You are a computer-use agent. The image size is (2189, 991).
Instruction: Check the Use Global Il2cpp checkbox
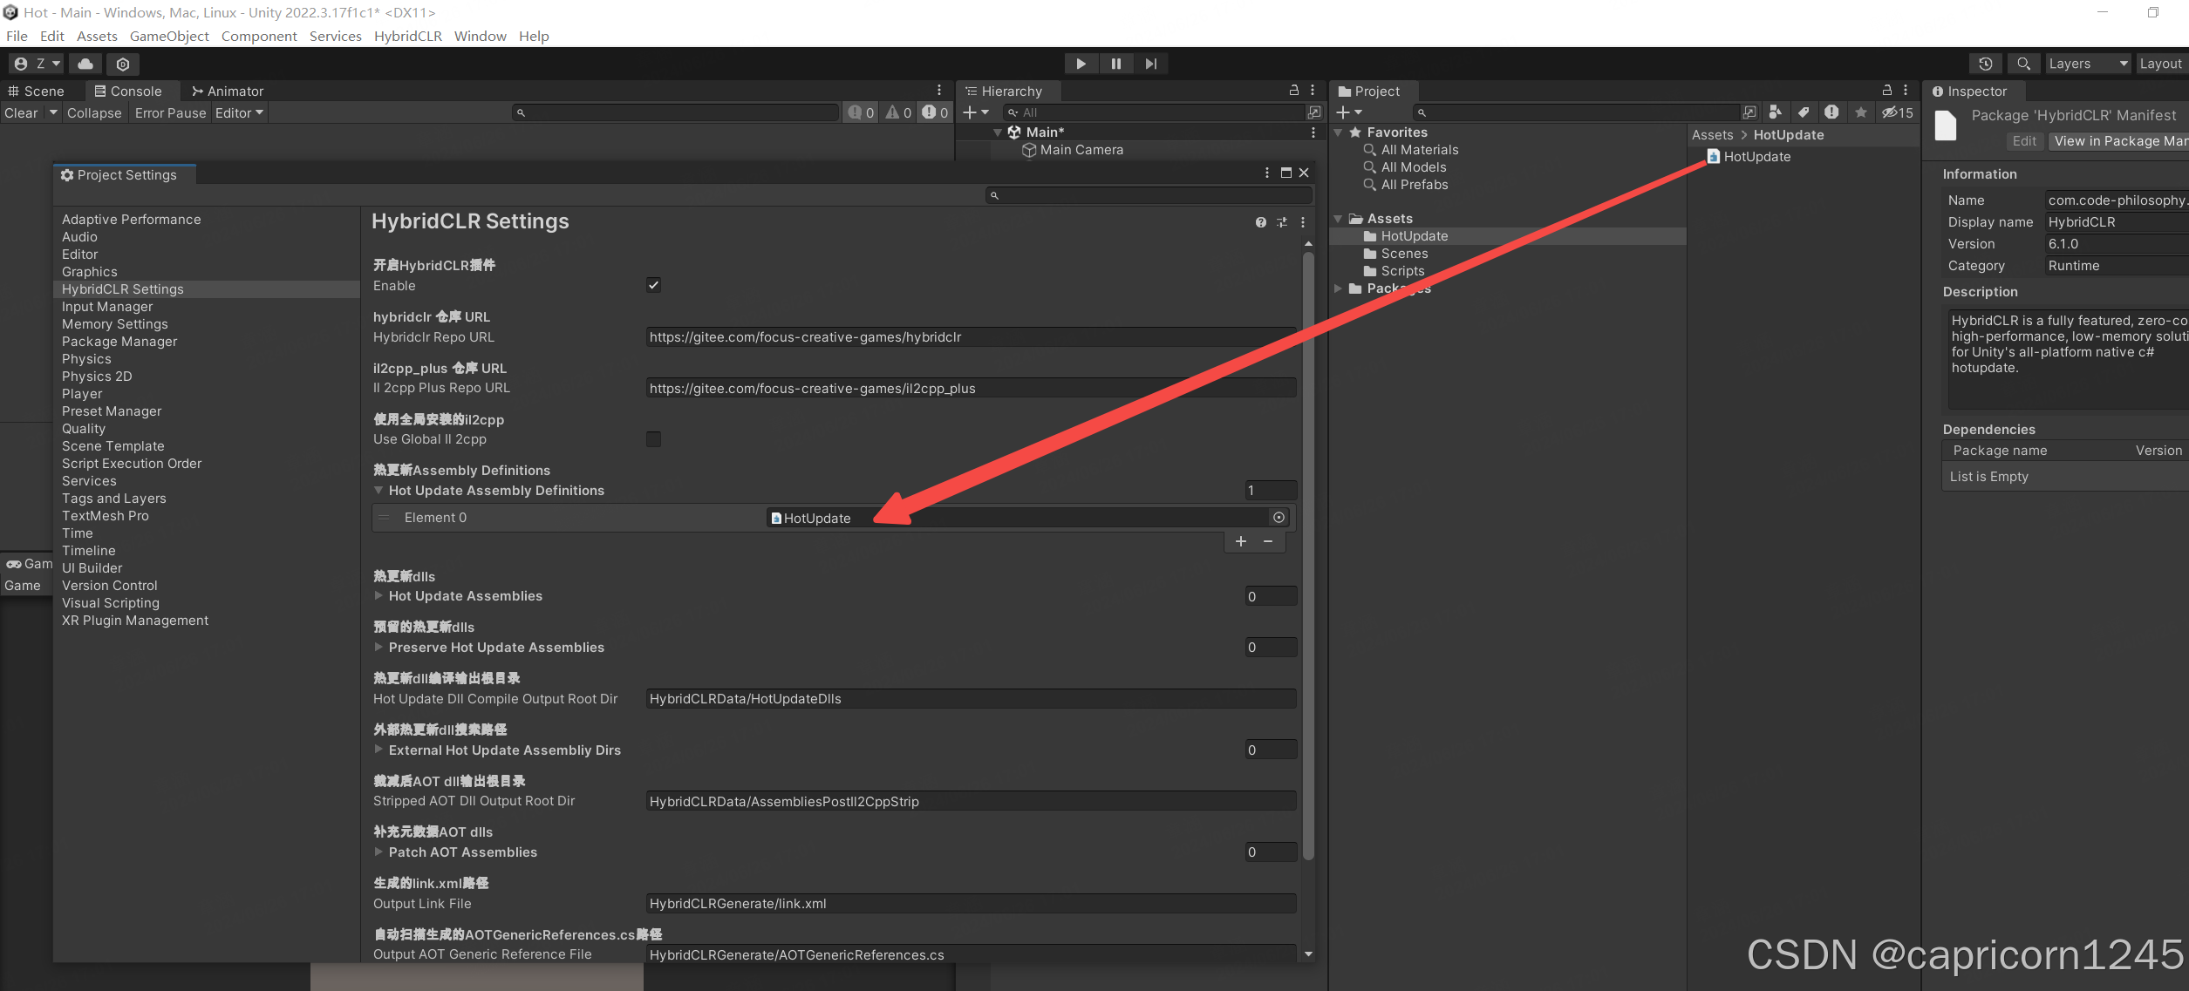pos(653,439)
